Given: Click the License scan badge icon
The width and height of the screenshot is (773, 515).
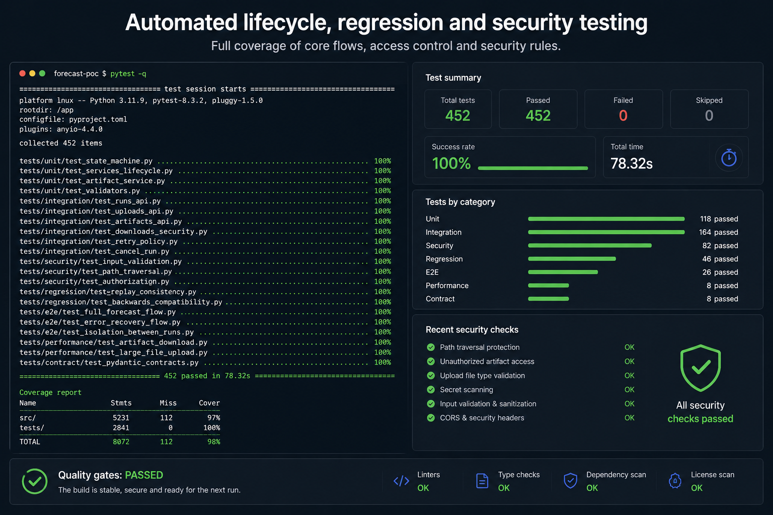Looking at the screenshot, I should pos(675,481).
